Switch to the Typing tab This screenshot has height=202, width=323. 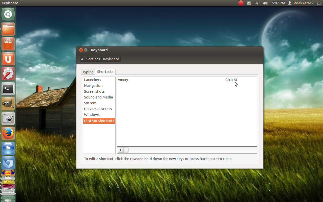click(x=88, y=72)
